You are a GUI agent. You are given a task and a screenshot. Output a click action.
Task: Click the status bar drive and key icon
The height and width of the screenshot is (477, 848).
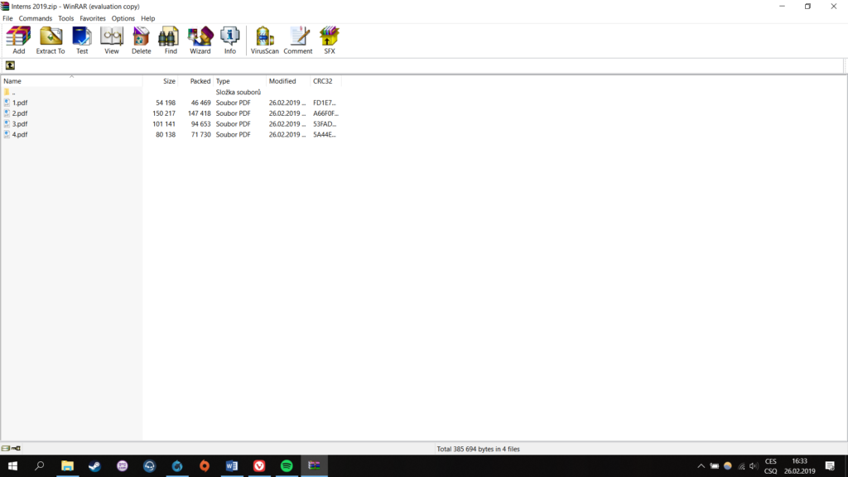pyautogui.click(x=11, y=448)
